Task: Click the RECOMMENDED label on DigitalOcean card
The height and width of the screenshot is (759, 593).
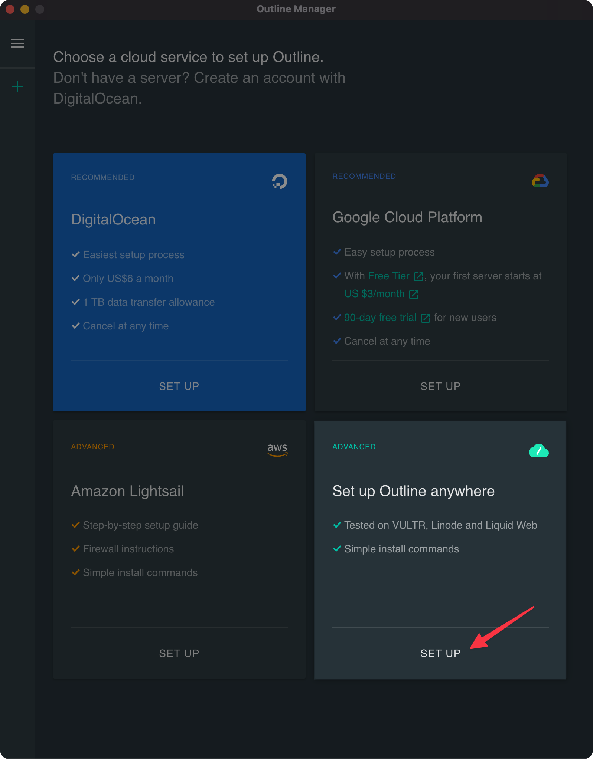Action: click(x=103, y=177)
